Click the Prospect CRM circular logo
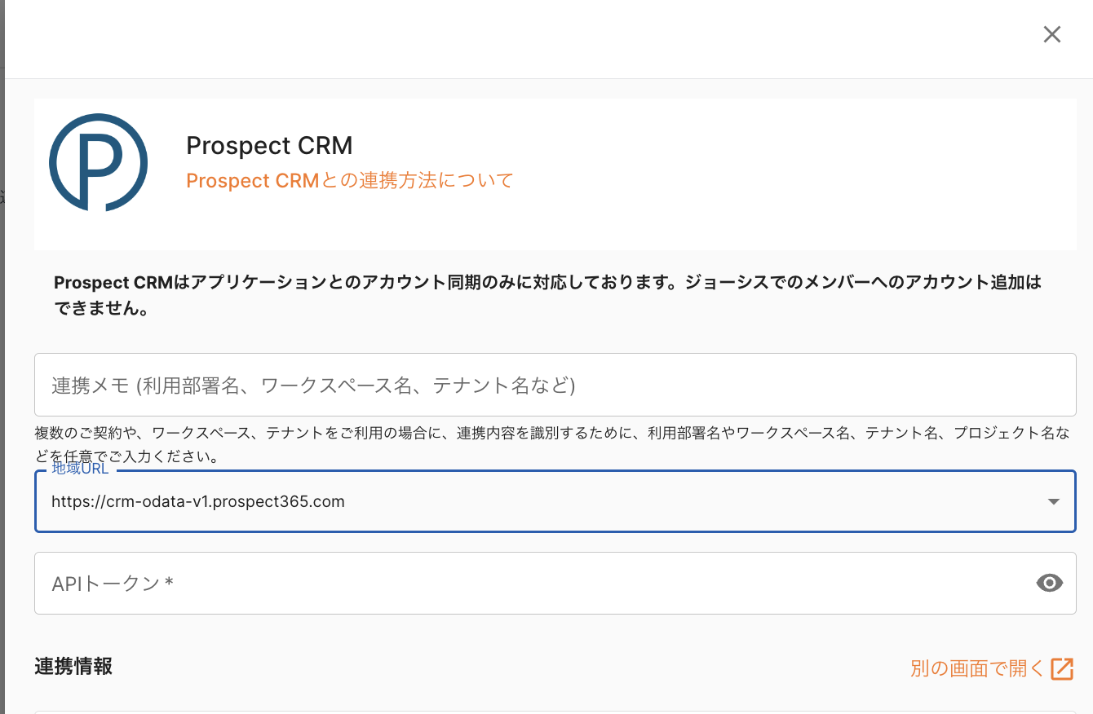Screen dimensions: 1093x714 pyautogui.click(x=98, y=162)
